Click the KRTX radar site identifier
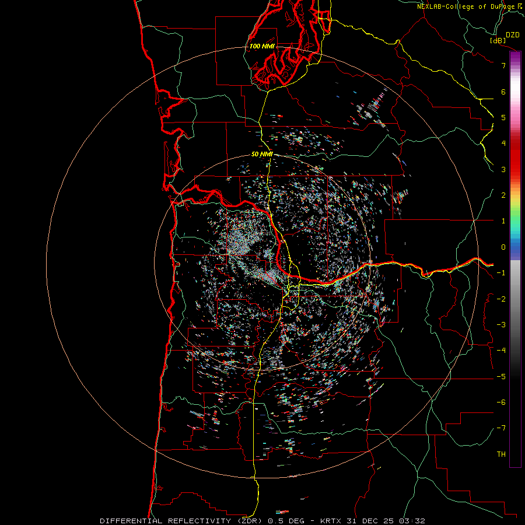Viewport: 525px width, 525px height. (x=331, y=521)
